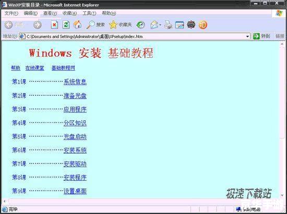Click the vertical scrollbar down arrow
The width and height of the screenshot is (287, 214).
pyautogui.click(x=282, y=195)
